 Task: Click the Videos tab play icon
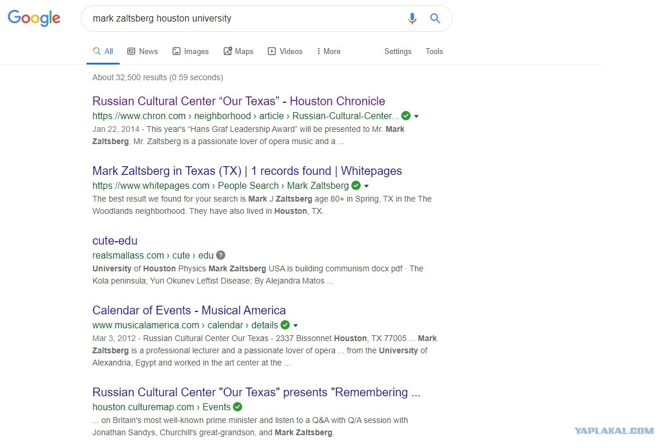[272, 51]
